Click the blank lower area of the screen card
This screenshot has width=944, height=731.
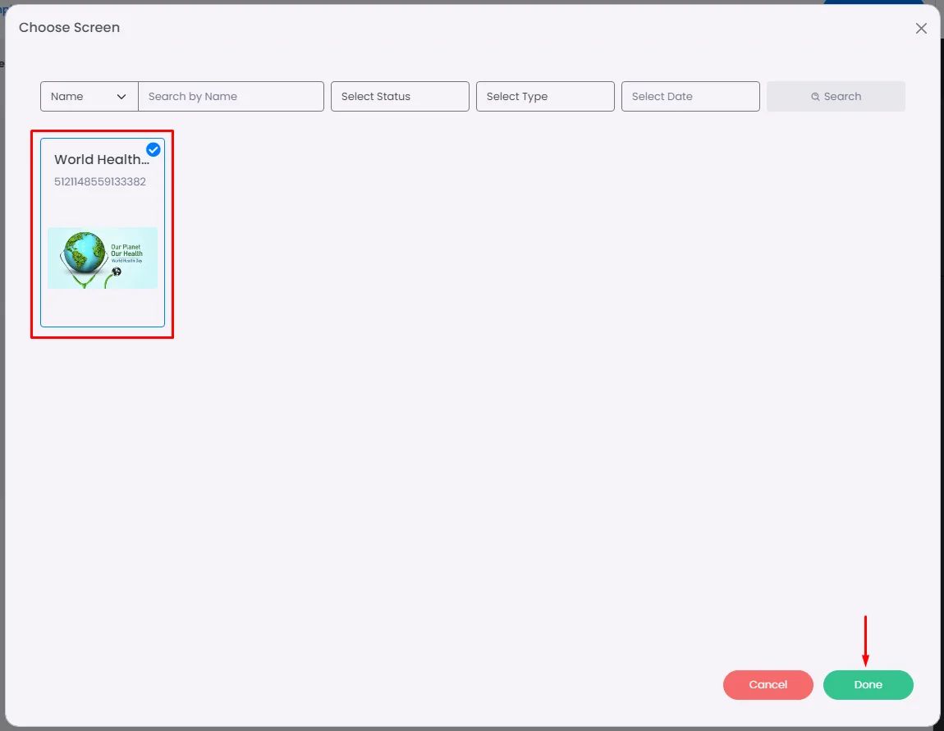pos(103,307)
